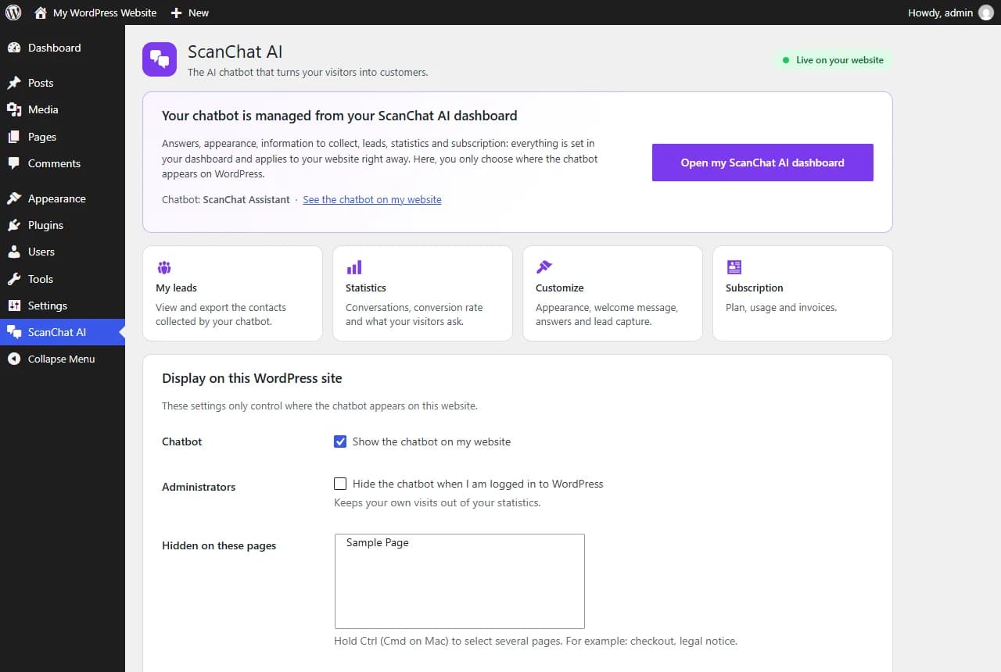Click the Pages icon in sidebar

(14, 137)
